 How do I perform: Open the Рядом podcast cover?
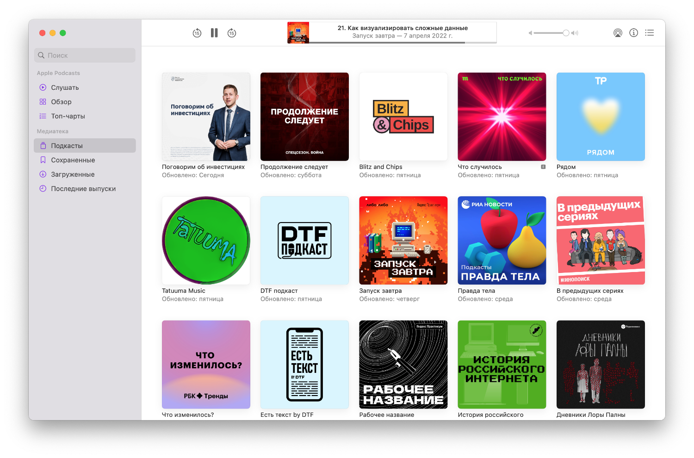click(x=601, y=117)
